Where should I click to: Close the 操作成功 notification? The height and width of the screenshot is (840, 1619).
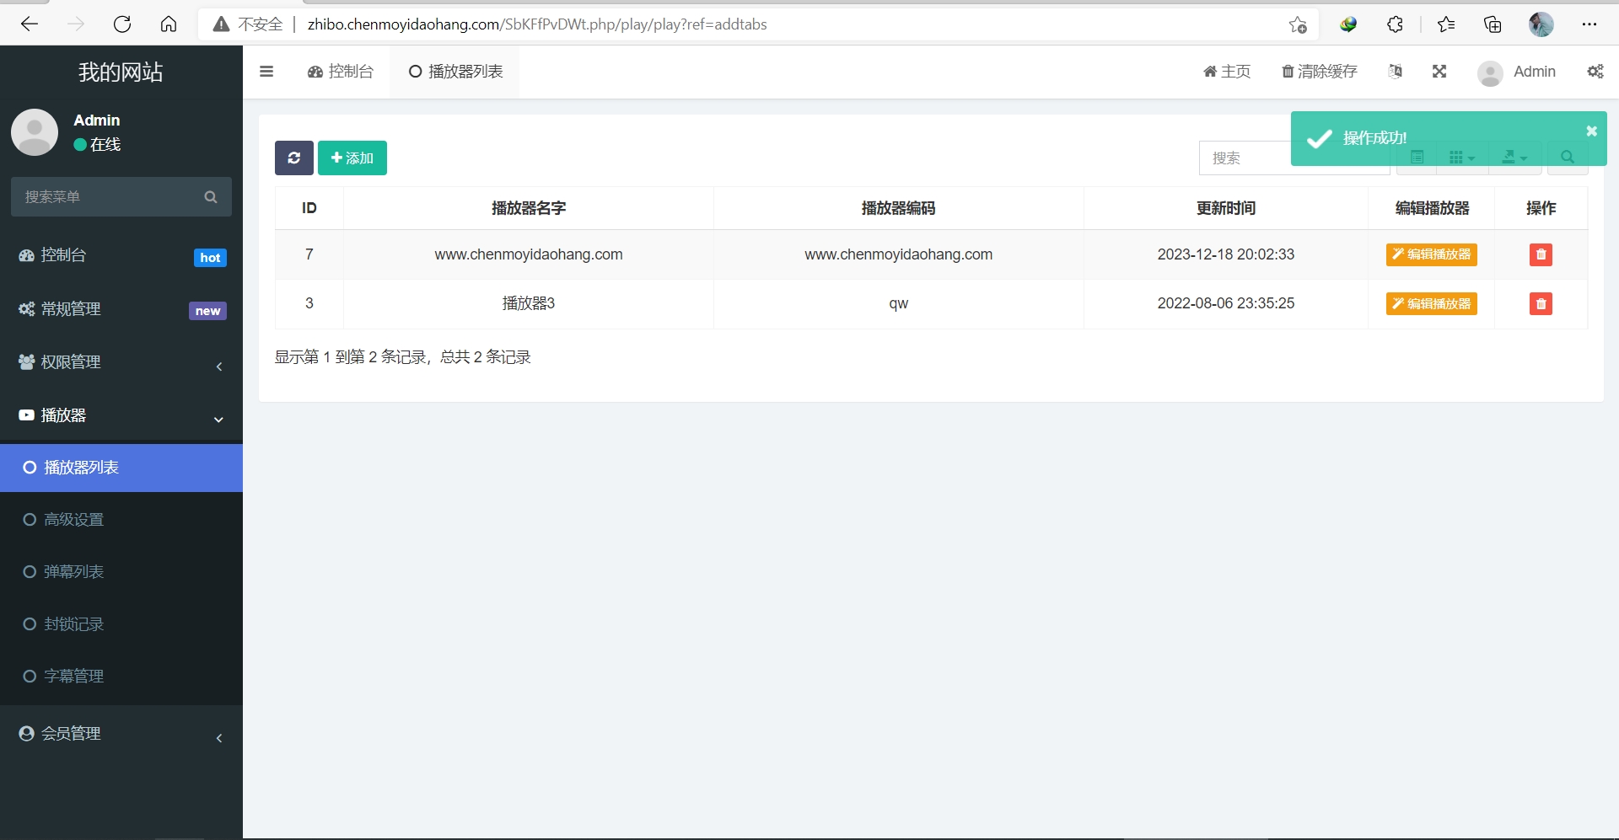pyautogui.click(x=1591, y=131)
